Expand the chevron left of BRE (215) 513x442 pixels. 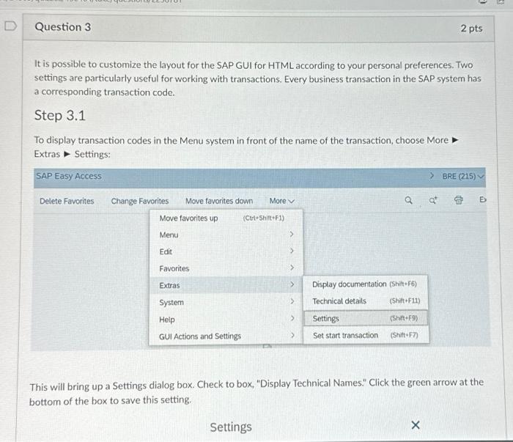pos(432,176)
